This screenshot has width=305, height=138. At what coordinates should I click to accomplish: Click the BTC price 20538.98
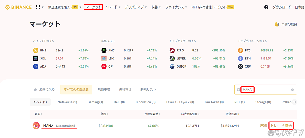click(x=267, y=51)
